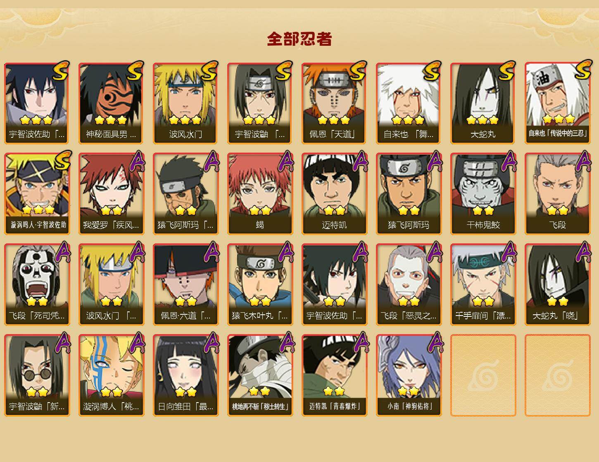Choose the 佩恩「天道」card
Viewport: 599px width, 462px height.
[x=334, y=103]
